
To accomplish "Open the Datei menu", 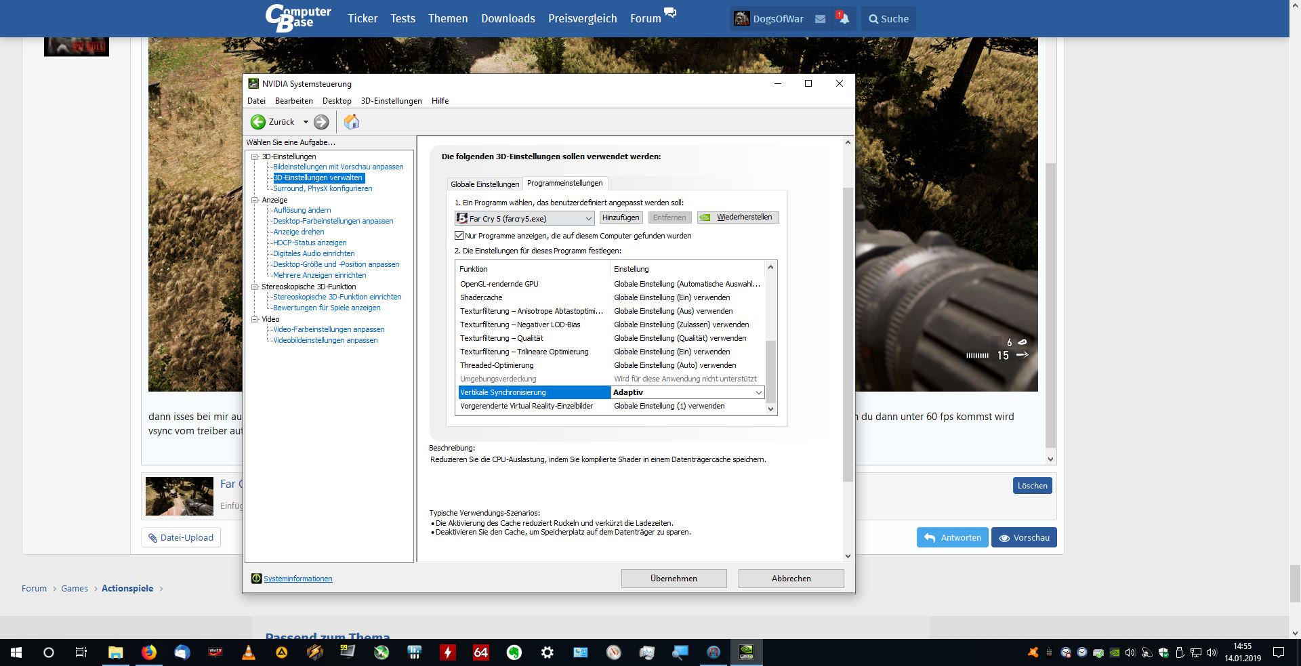I will click(x=256, y=101).
